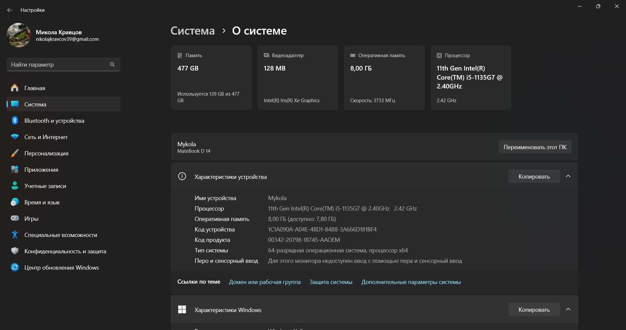The image size is (626, 330).
Task: Click the Приложения apps icon
Action: click(15, 169)
